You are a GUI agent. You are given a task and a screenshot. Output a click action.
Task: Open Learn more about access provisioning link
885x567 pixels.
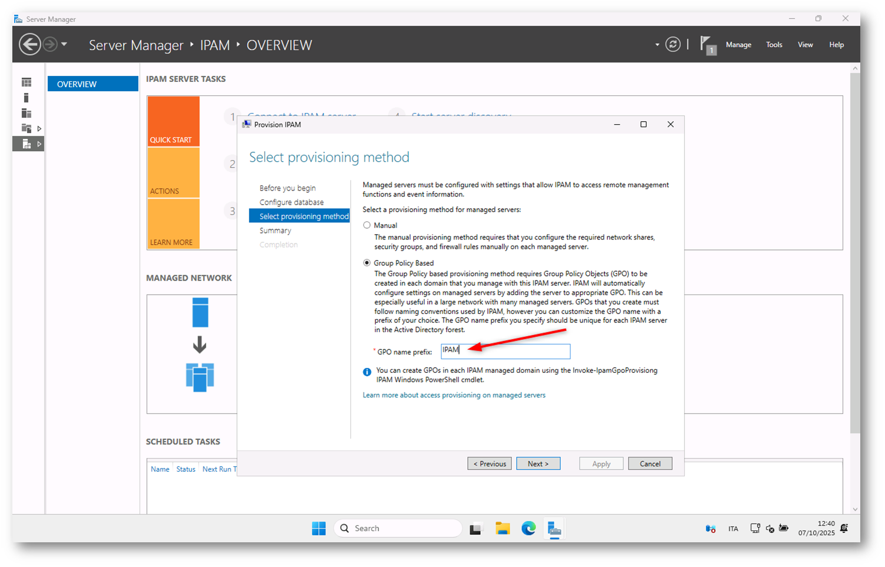pos(454,395)
